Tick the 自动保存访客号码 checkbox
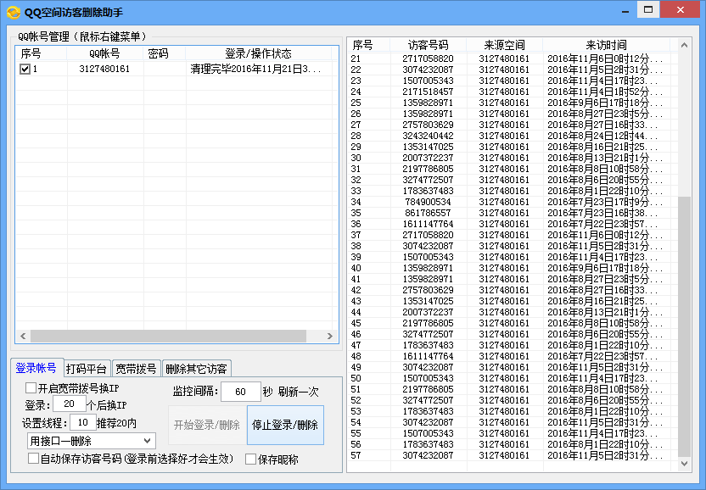Image resolution: width=706 pixels, height=490 pixels. (34, 459)
